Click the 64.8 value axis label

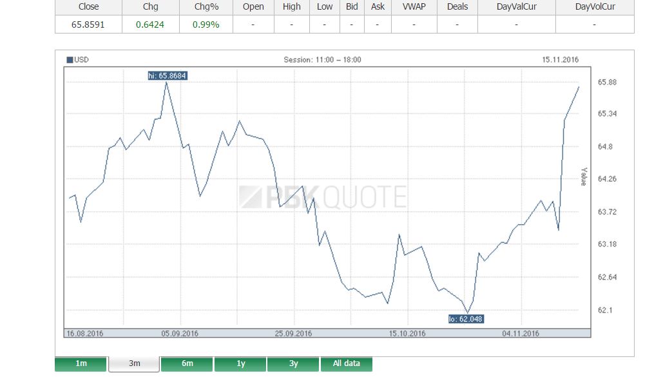[x=605, y=147]
